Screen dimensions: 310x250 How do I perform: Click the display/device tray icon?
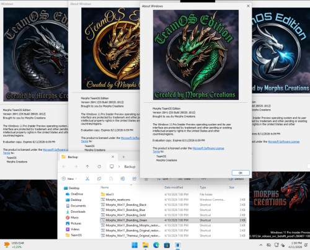coord(277,245)
